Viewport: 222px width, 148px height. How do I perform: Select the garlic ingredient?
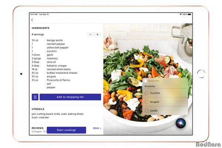point(50,55)
